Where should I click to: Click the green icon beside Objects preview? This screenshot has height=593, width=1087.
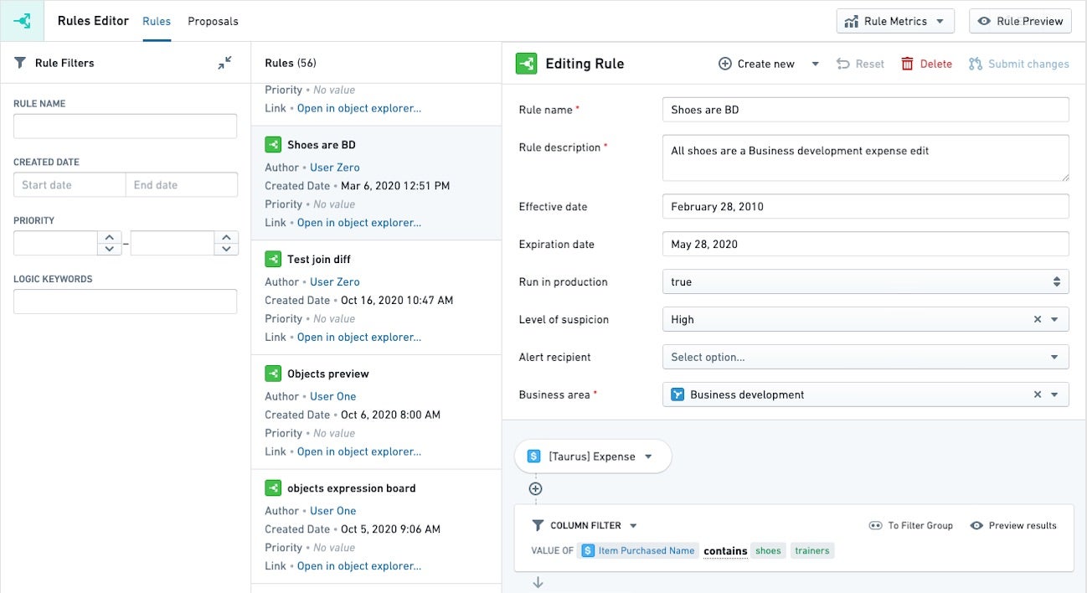273,374
